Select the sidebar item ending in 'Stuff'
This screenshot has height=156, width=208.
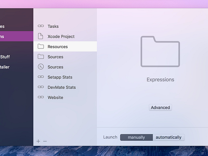point(16,57)
